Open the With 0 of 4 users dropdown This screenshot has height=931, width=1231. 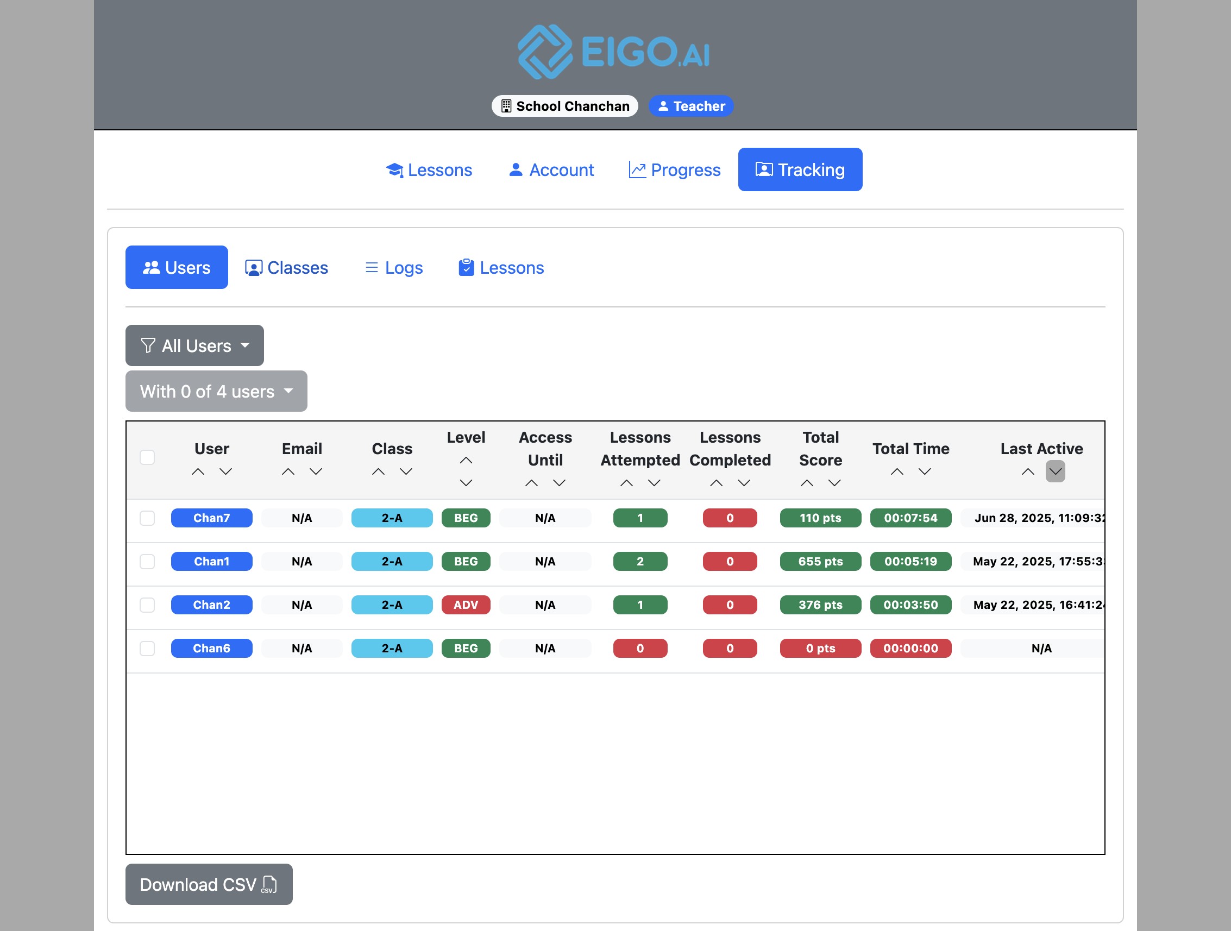coord(216,391)
